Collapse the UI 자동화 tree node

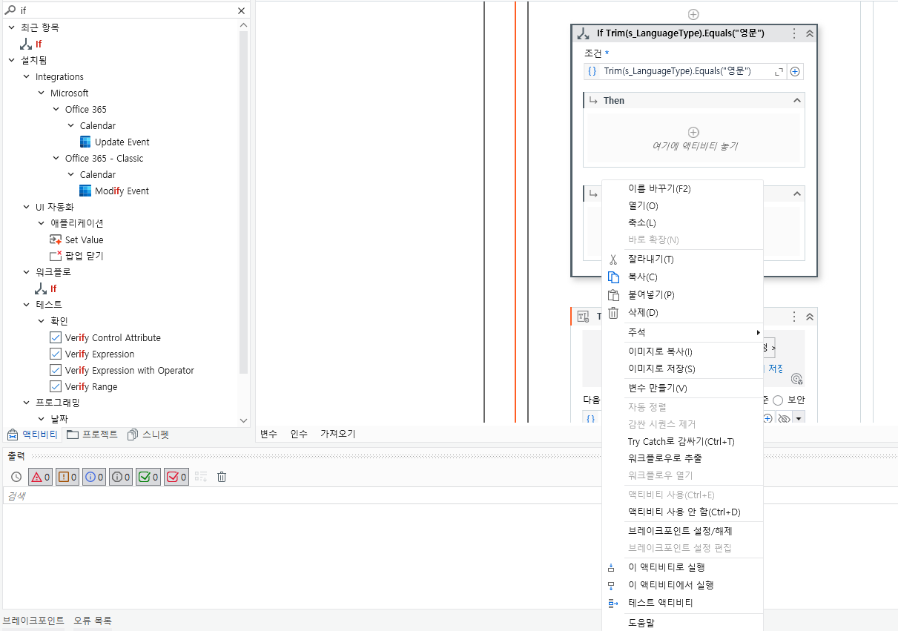pos(26,207)
